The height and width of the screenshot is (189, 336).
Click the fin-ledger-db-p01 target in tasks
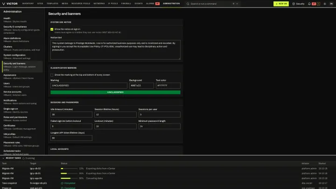(x=39, y=183)
